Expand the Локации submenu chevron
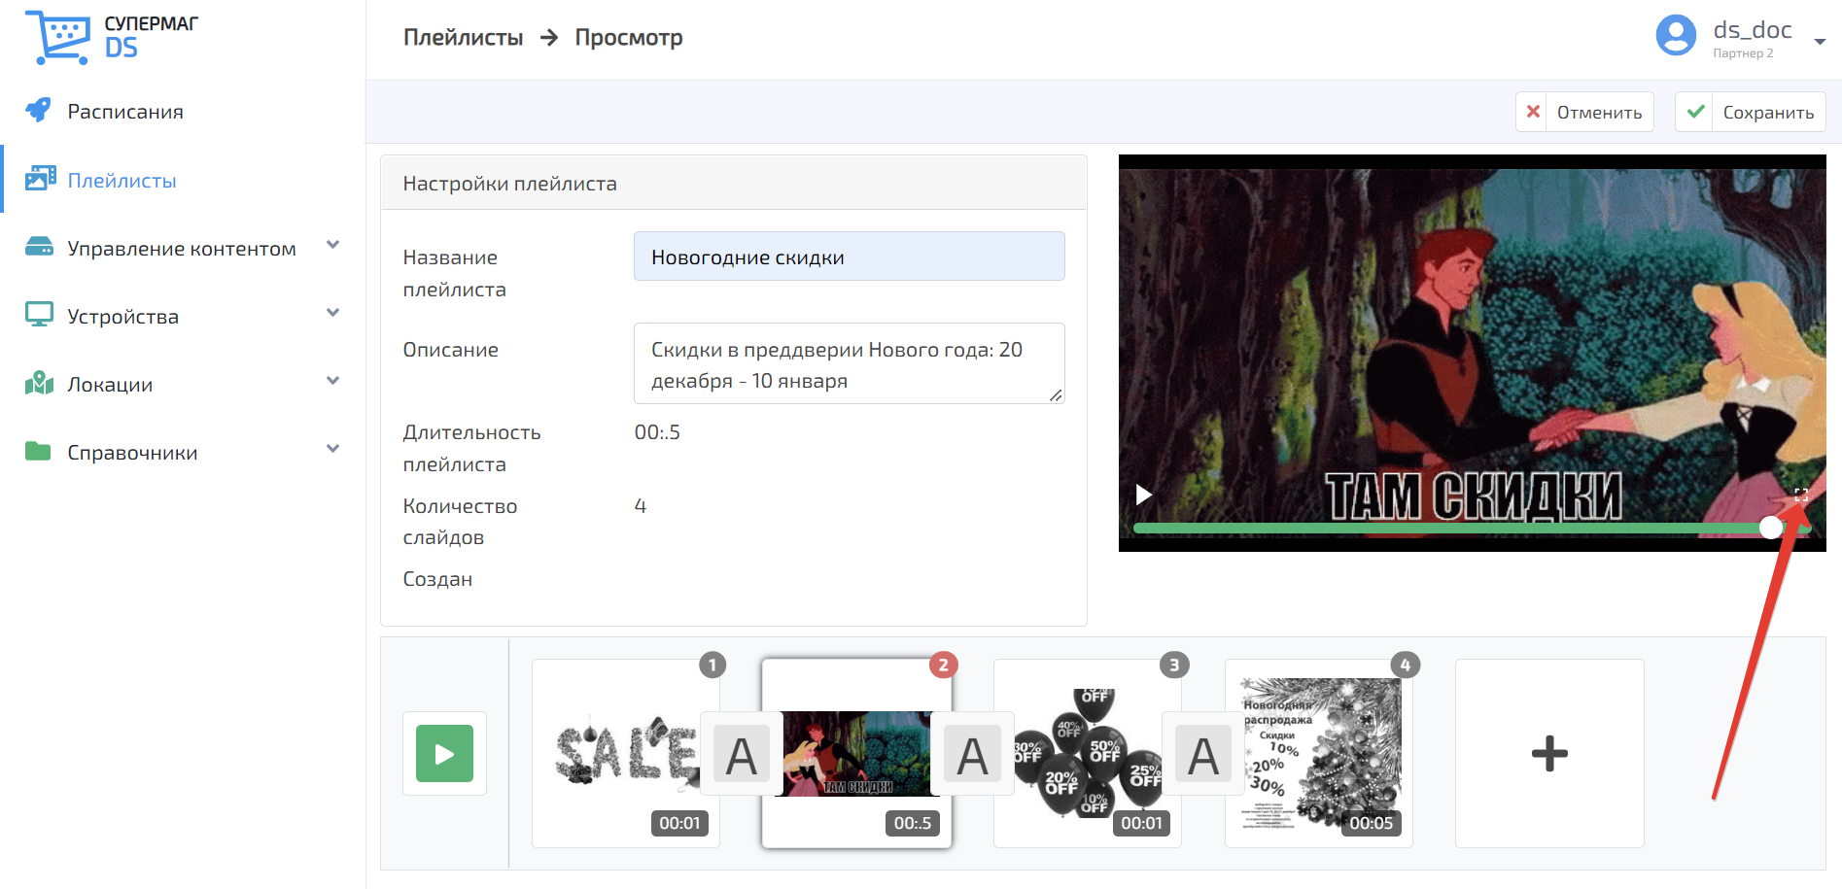Screen dimensions: 1842x889 [x=333, y=381]
